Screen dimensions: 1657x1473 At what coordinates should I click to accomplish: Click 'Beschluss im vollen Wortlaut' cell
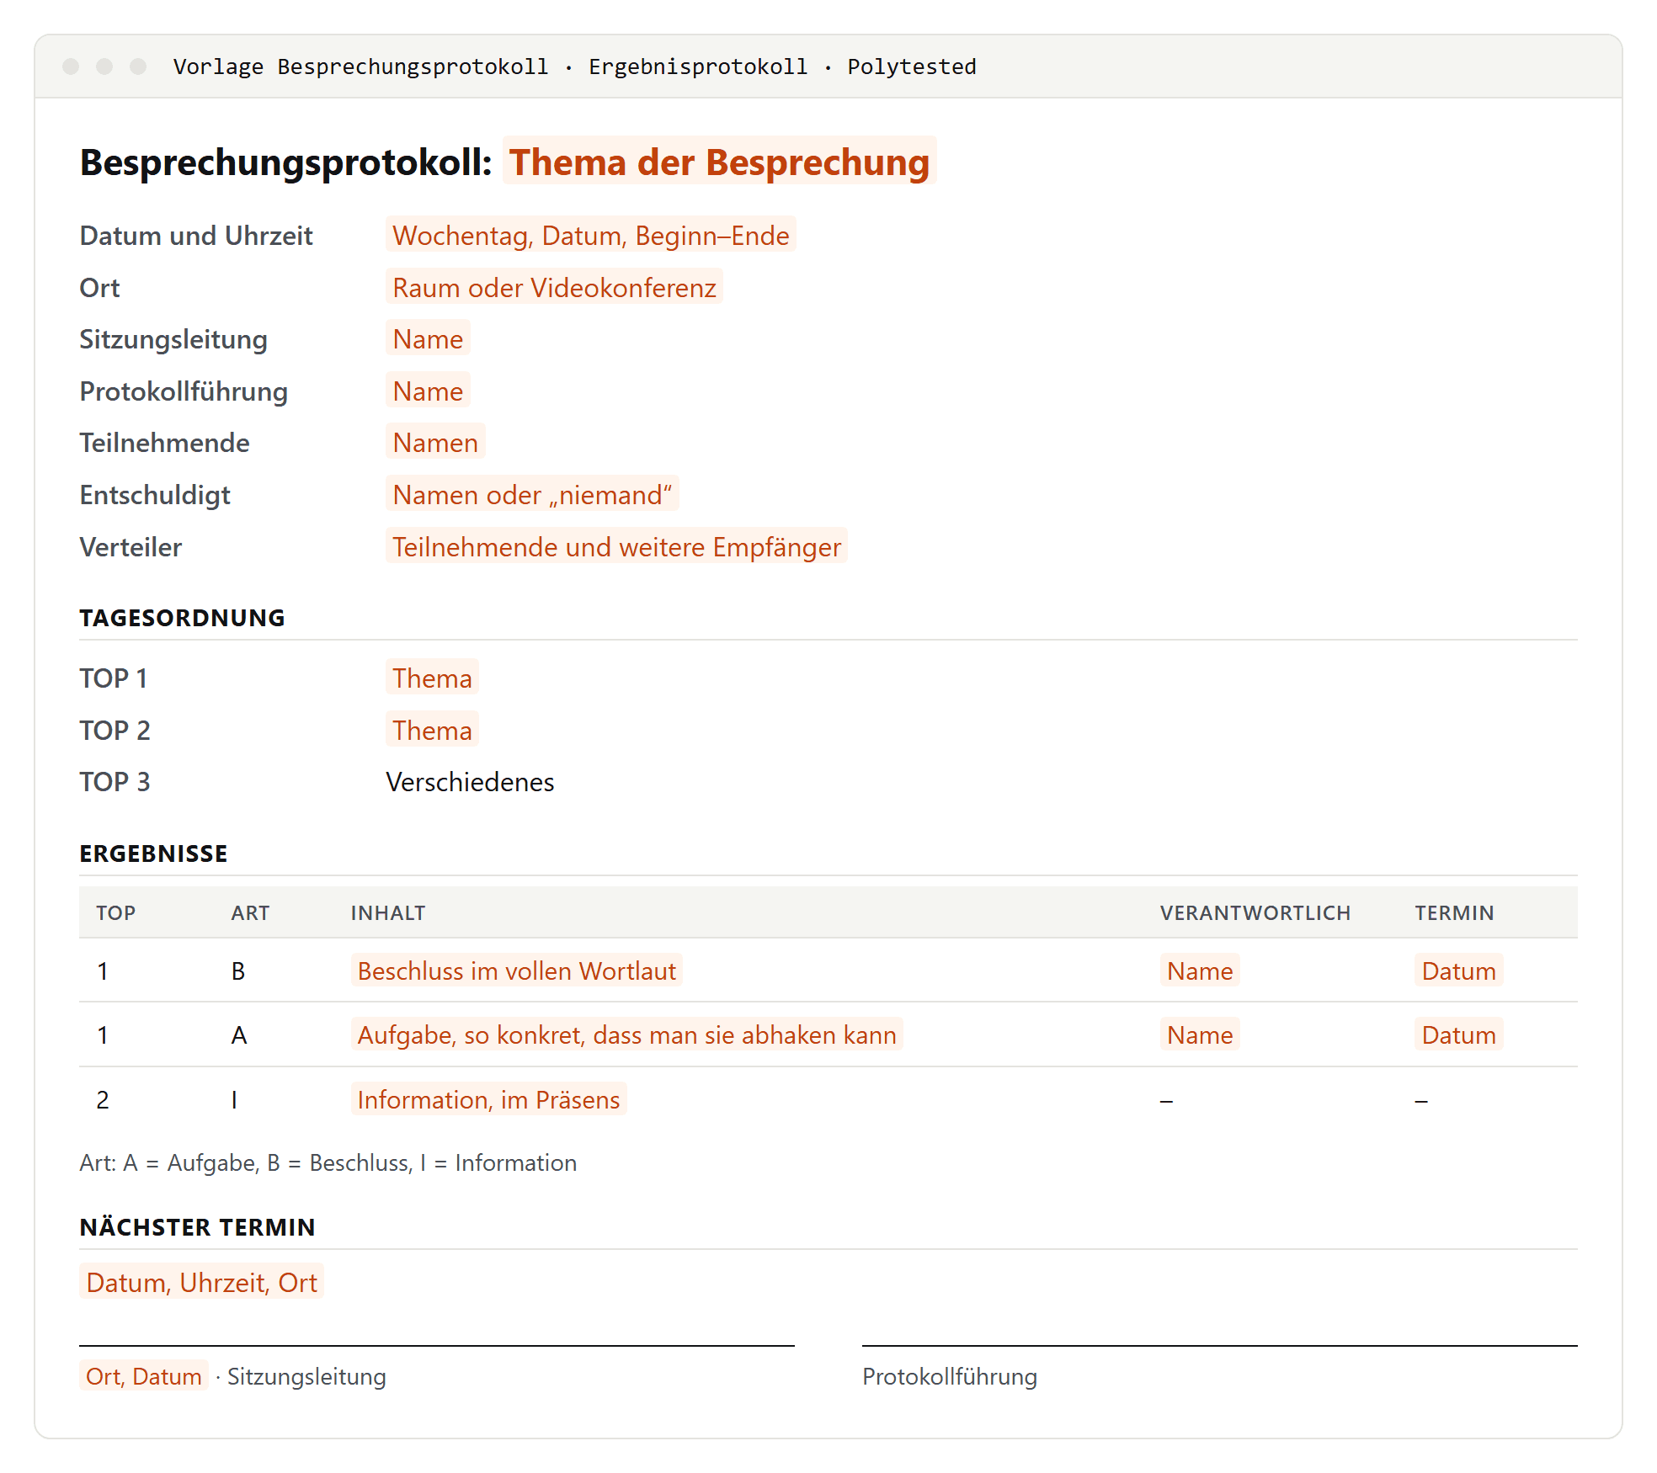click(x=516, y=970)
